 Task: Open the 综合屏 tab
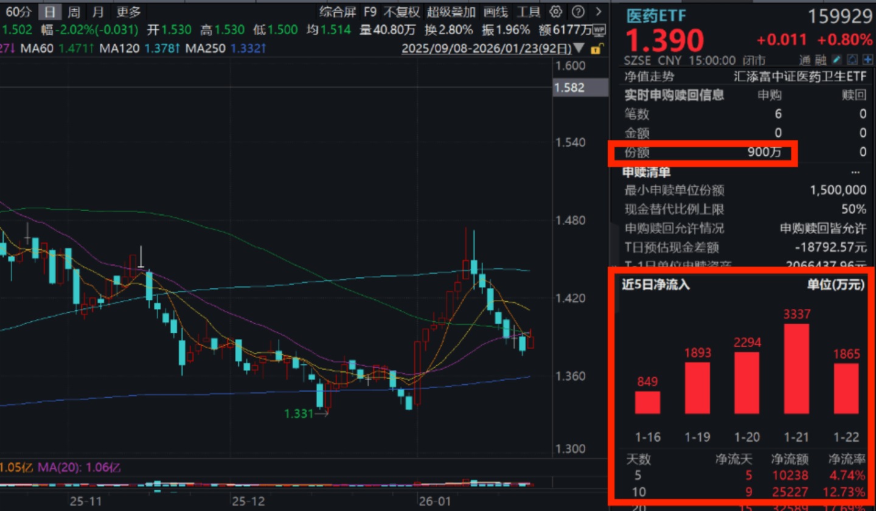(x=338, y=12)
